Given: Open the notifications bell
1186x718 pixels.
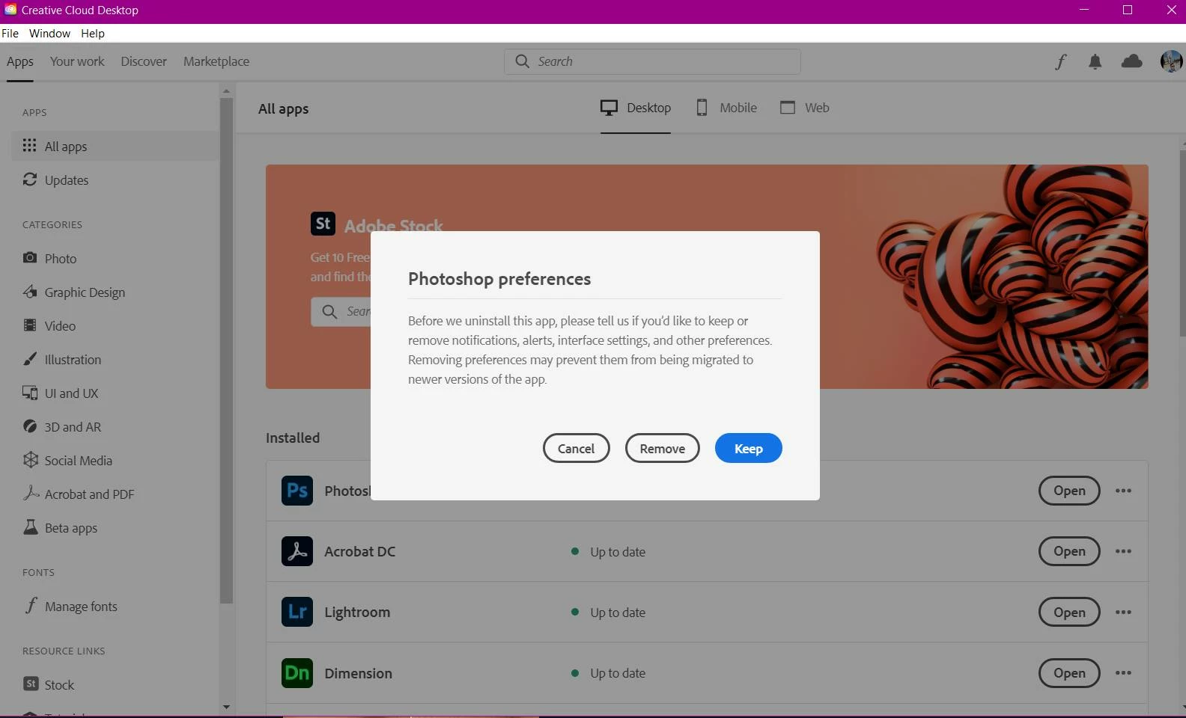Looking at the screenshot, I should 1095,61.
